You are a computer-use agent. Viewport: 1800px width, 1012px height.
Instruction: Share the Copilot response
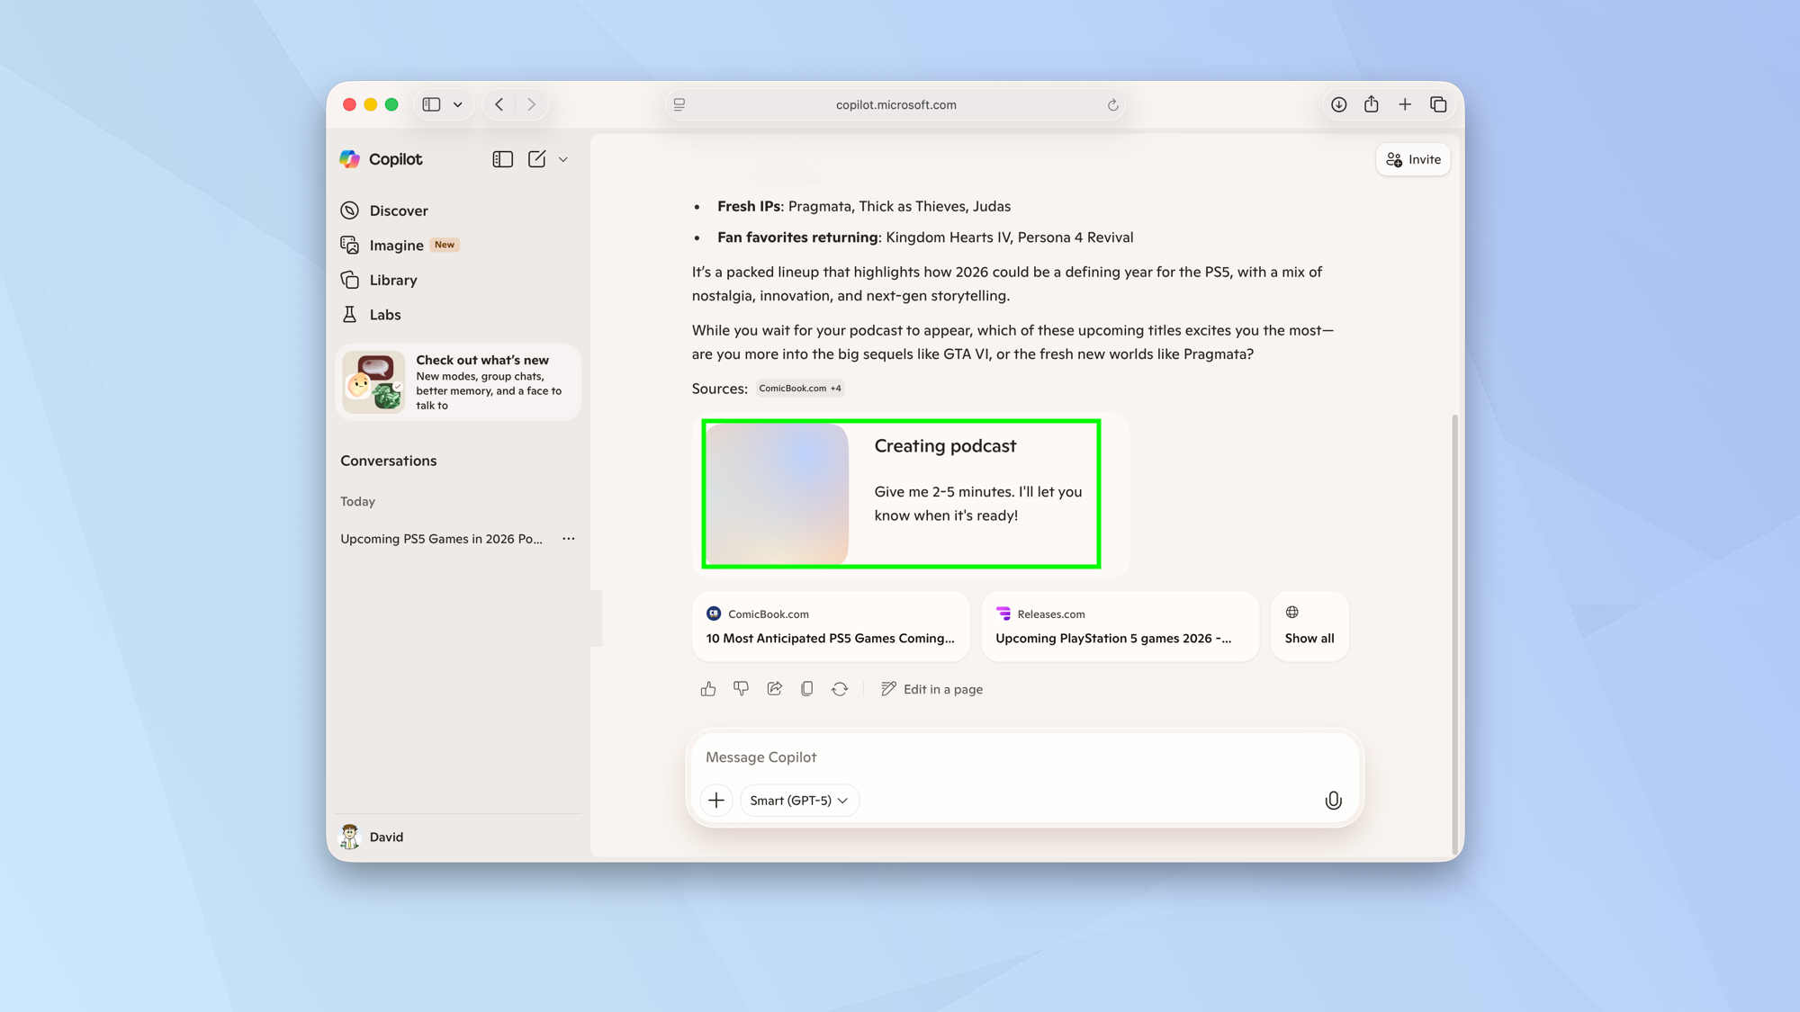click(774, 688)
